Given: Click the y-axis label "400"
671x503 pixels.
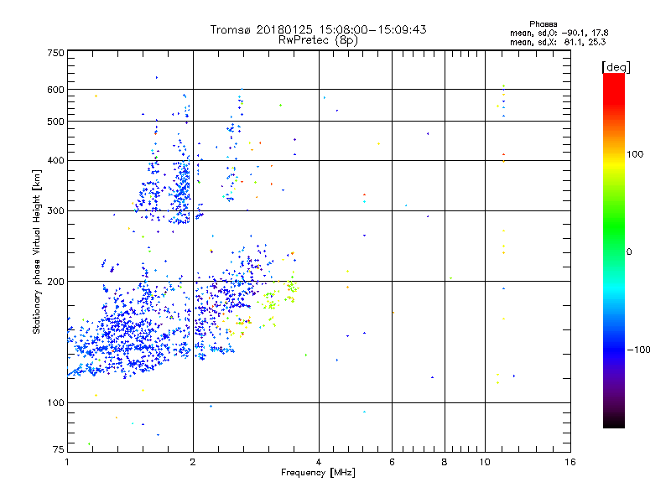Looking at the screenshot, I should [55, 160].
